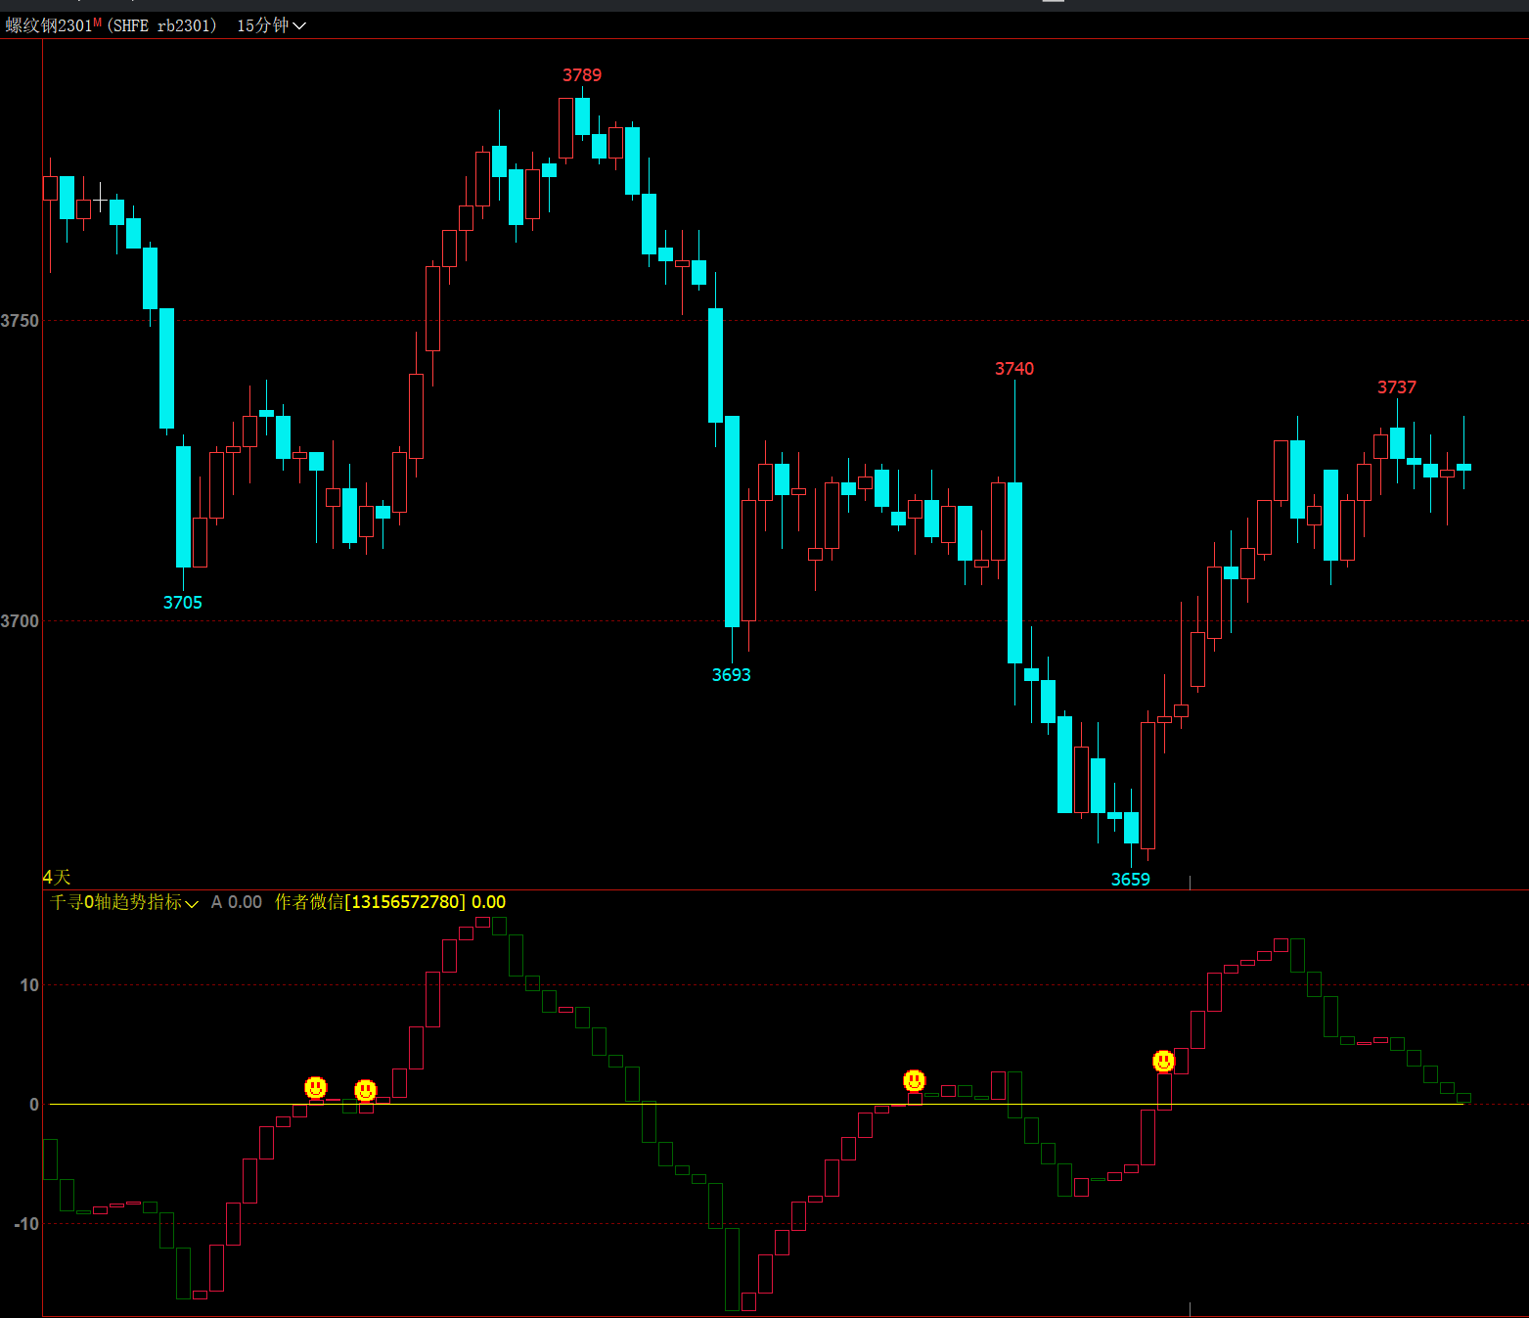The height and width of the screenshot is (1318, 1529).
Task: Click the 3705 low price label
Action: click(183, 603)
